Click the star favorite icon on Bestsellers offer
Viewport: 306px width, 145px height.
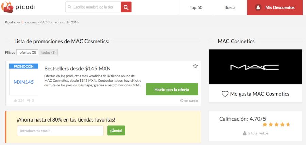[195, 66]
